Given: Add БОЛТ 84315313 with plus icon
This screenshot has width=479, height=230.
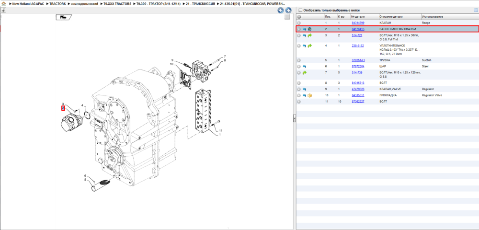Looking at the screenshot, I should pos(299,83).
